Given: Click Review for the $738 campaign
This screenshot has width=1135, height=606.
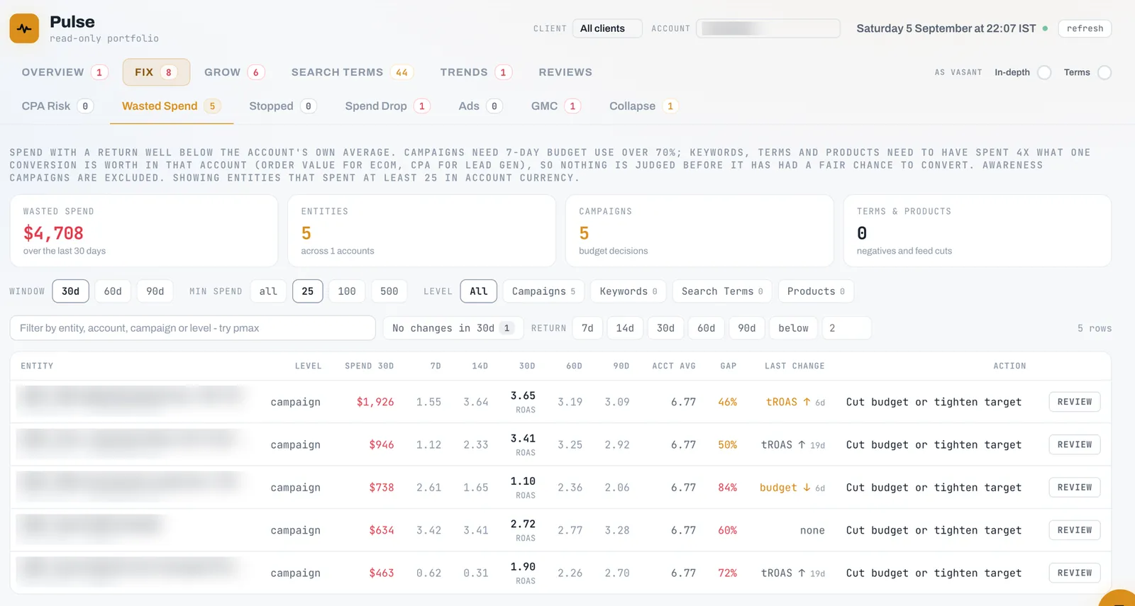Looking at the screenshot, I should click(x=1075, y=488).
